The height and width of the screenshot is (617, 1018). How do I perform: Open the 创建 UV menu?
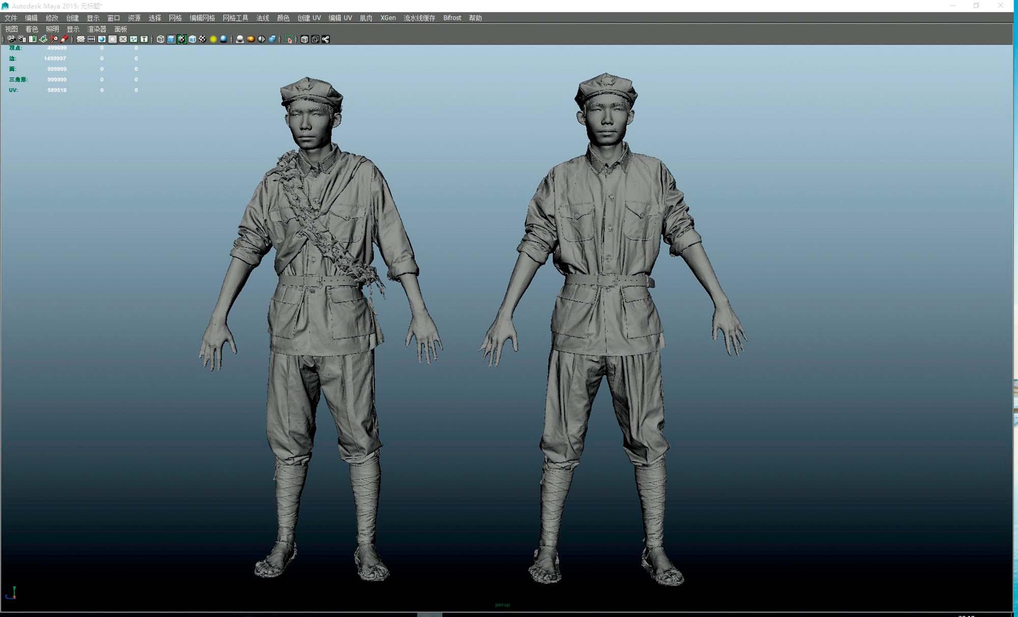pos(309,18)
